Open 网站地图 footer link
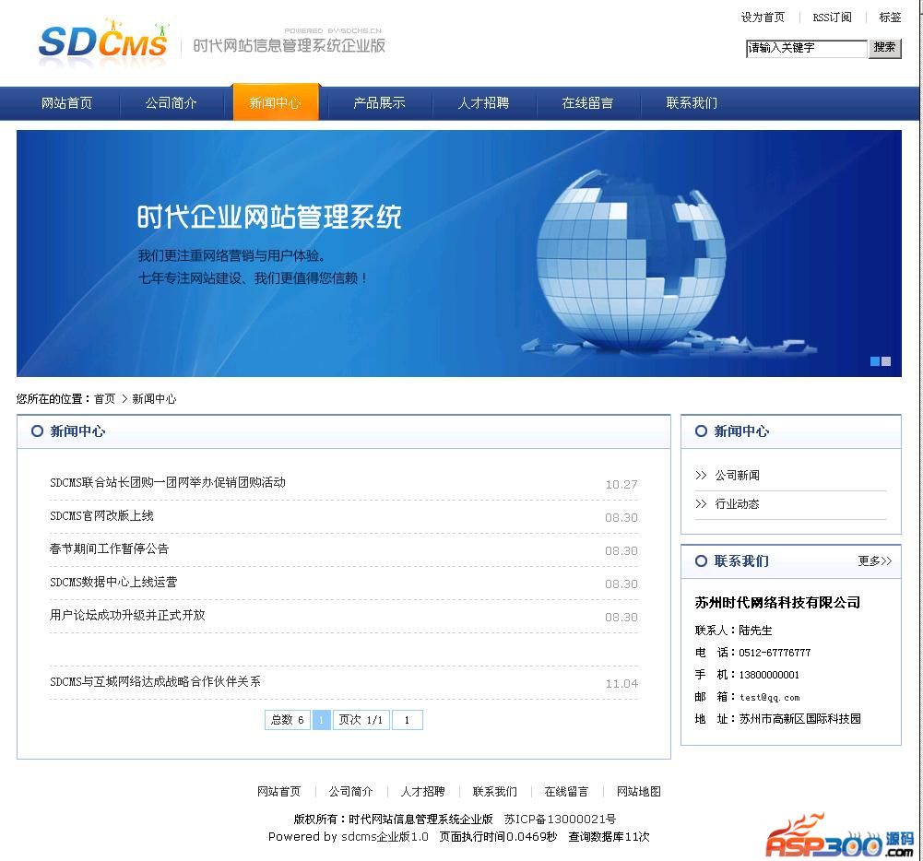The image size is (923, 861). (638, 792)
